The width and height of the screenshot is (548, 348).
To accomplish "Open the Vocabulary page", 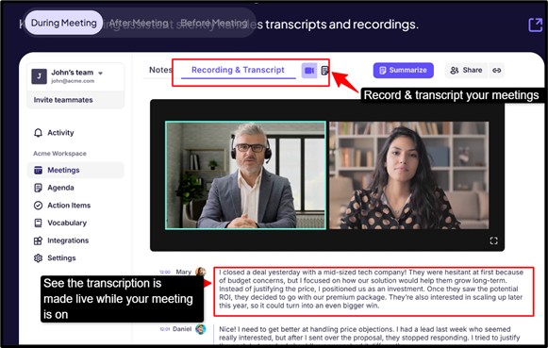I will coord(67,223).
